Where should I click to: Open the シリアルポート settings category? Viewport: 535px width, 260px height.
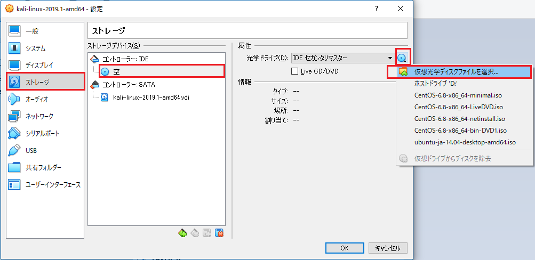pos(45,134)
